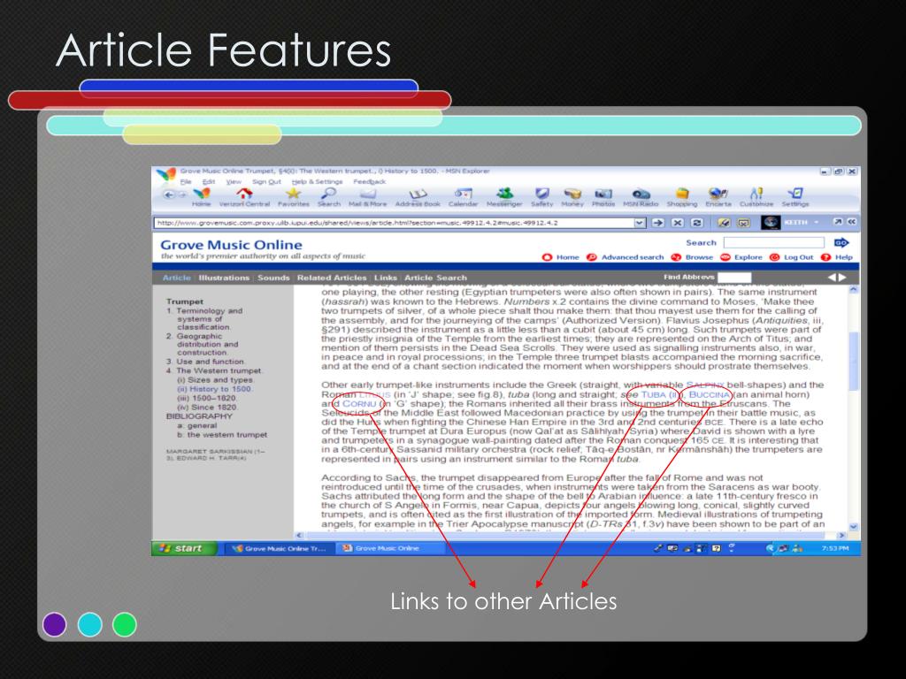Open outline item 'Sizes and types'
The width and height of the screenshot is (906, 679).
[220, 380]
